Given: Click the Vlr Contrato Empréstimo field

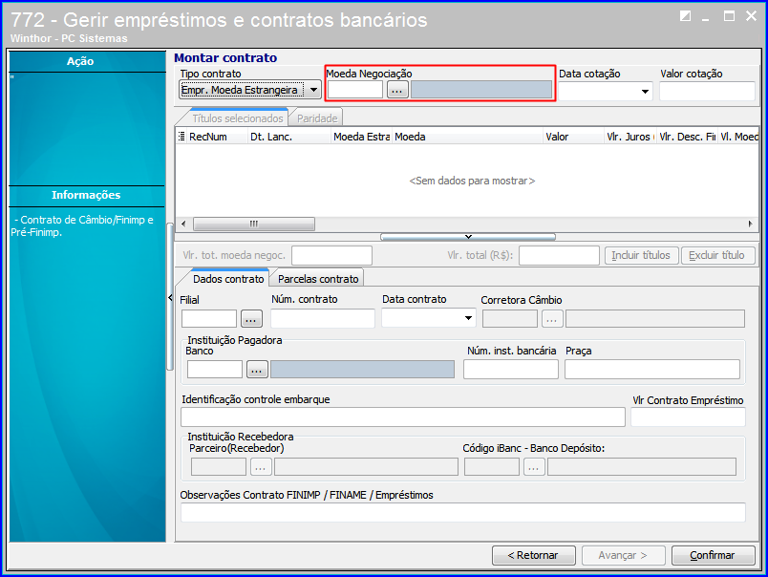Looking at the screenshot, I should tap(688, 417).
